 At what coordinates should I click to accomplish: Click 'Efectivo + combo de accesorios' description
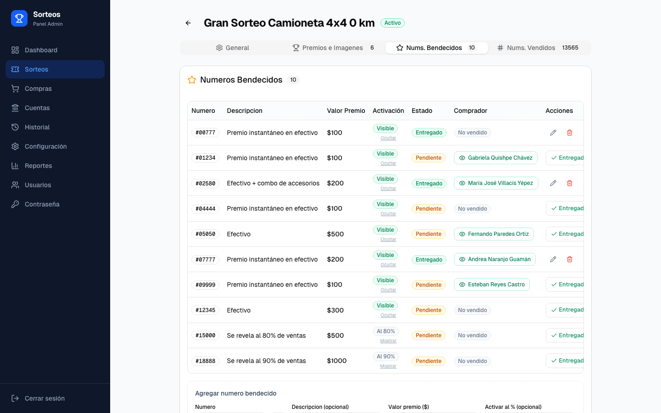pos(273,183)
